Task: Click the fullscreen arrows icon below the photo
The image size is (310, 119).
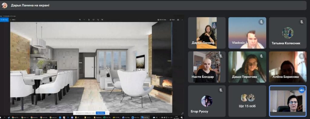Action: pyautogui.click(x=182, y=113)
